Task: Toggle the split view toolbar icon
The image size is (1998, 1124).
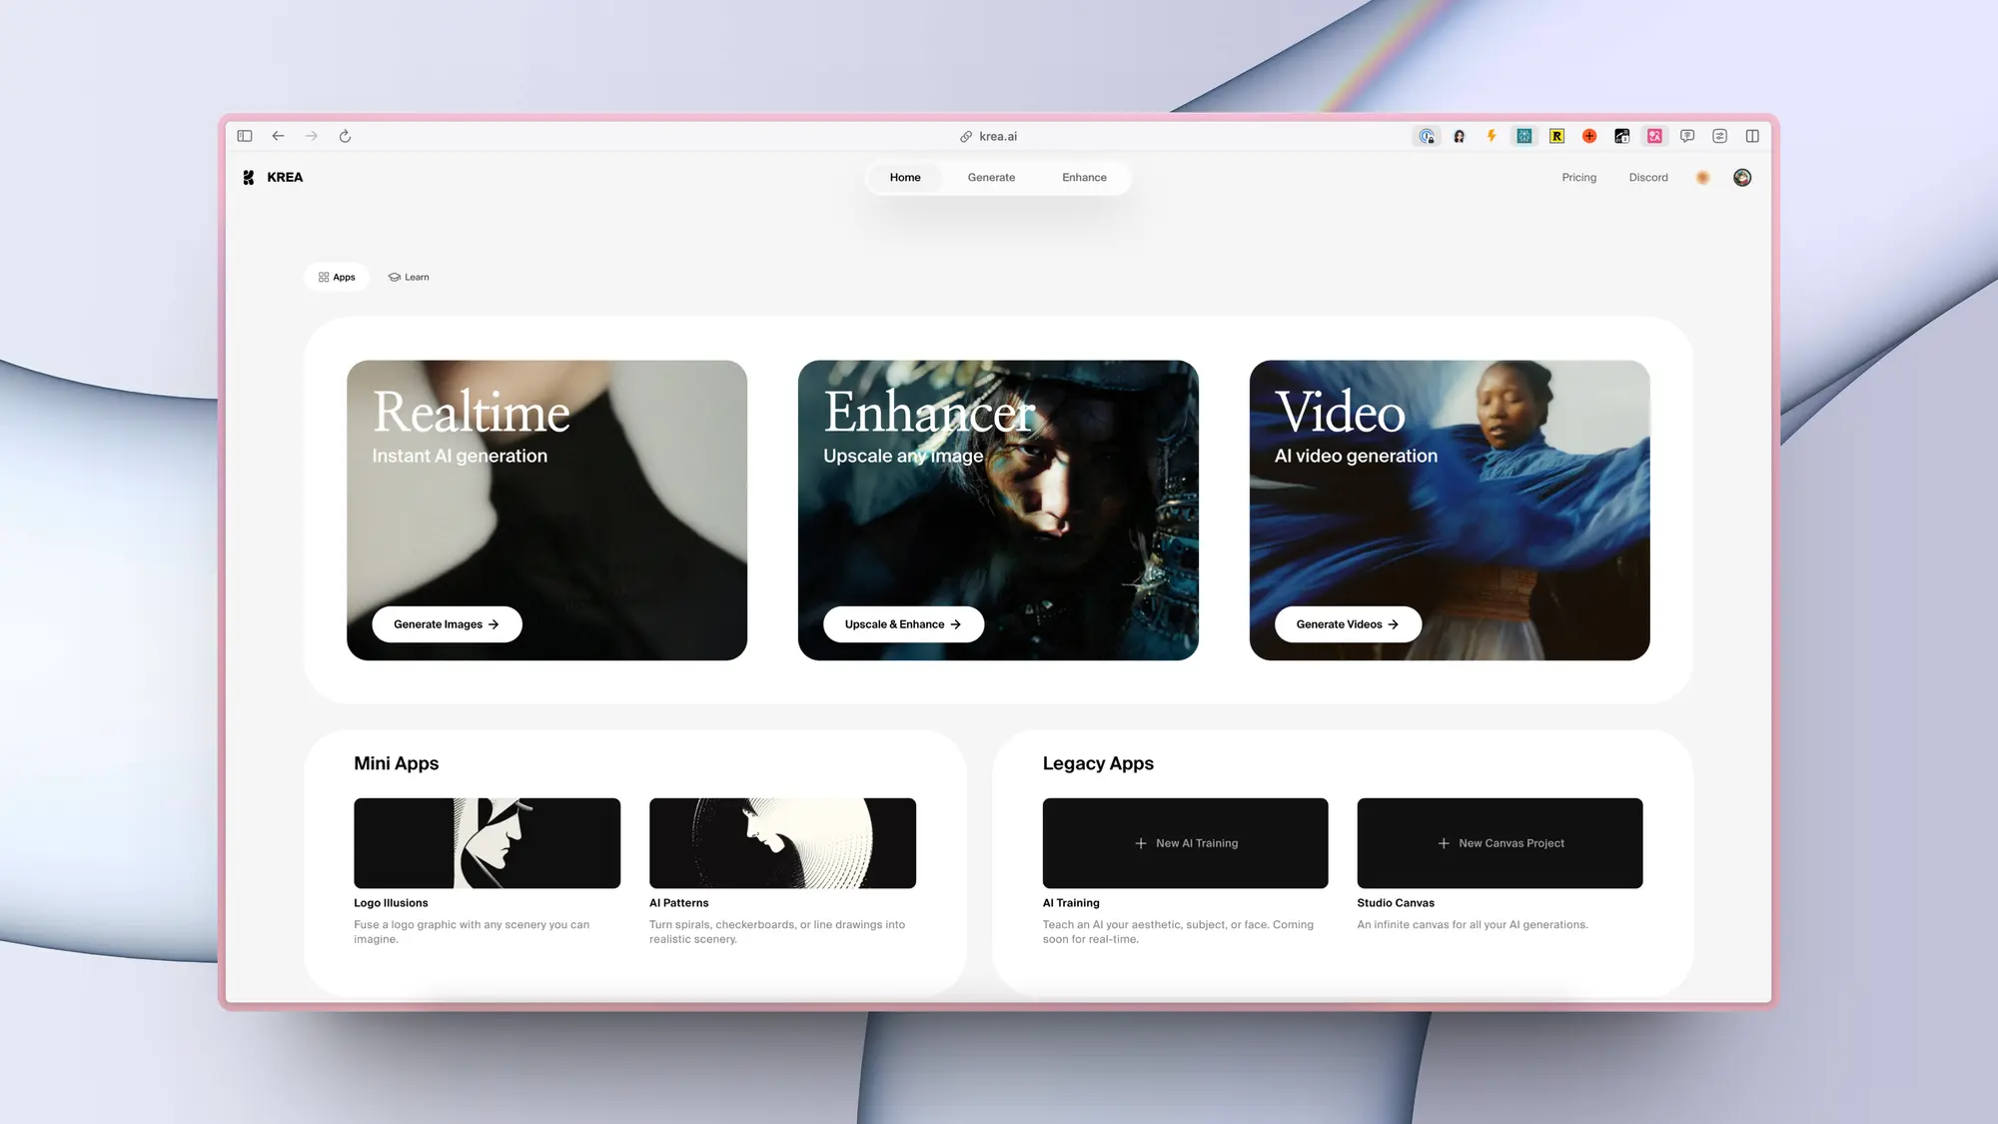Action: 1752,136
